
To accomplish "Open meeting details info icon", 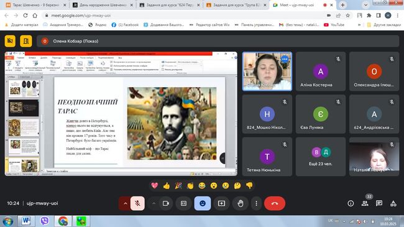I will click(351, 203).
